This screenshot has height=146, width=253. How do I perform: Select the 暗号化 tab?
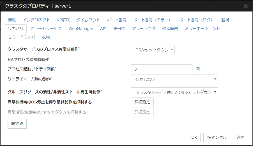coord(119,29)
